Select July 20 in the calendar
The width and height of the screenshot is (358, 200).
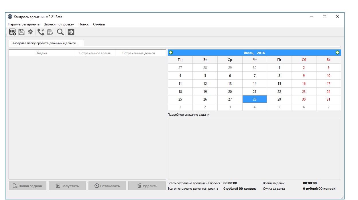[x=230, y=92]
